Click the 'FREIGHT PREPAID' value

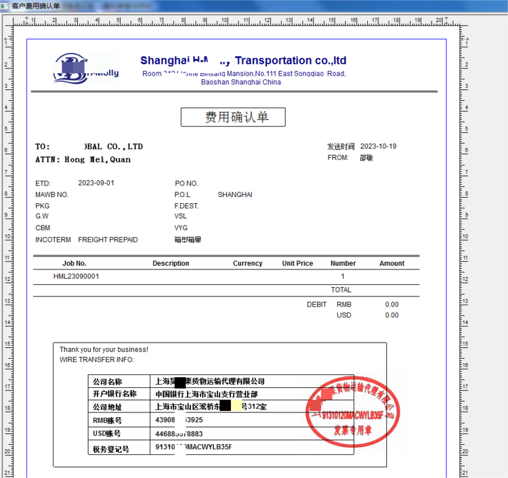[x=108, y=240]
